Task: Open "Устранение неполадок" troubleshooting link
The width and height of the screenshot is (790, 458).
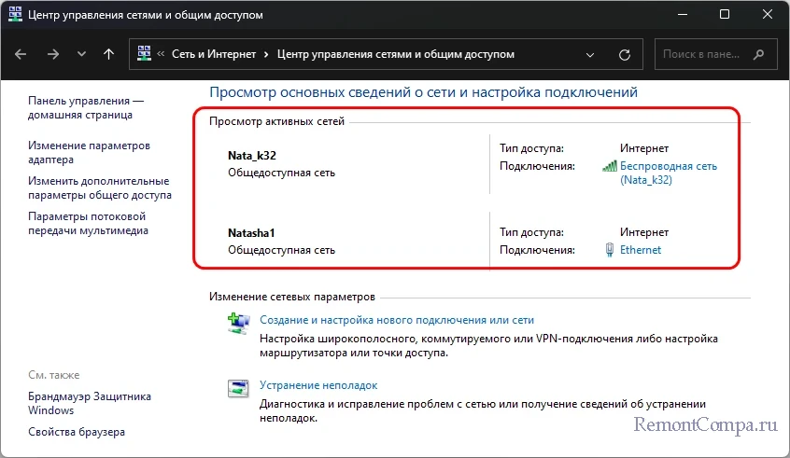Action: tap(318, 385)
